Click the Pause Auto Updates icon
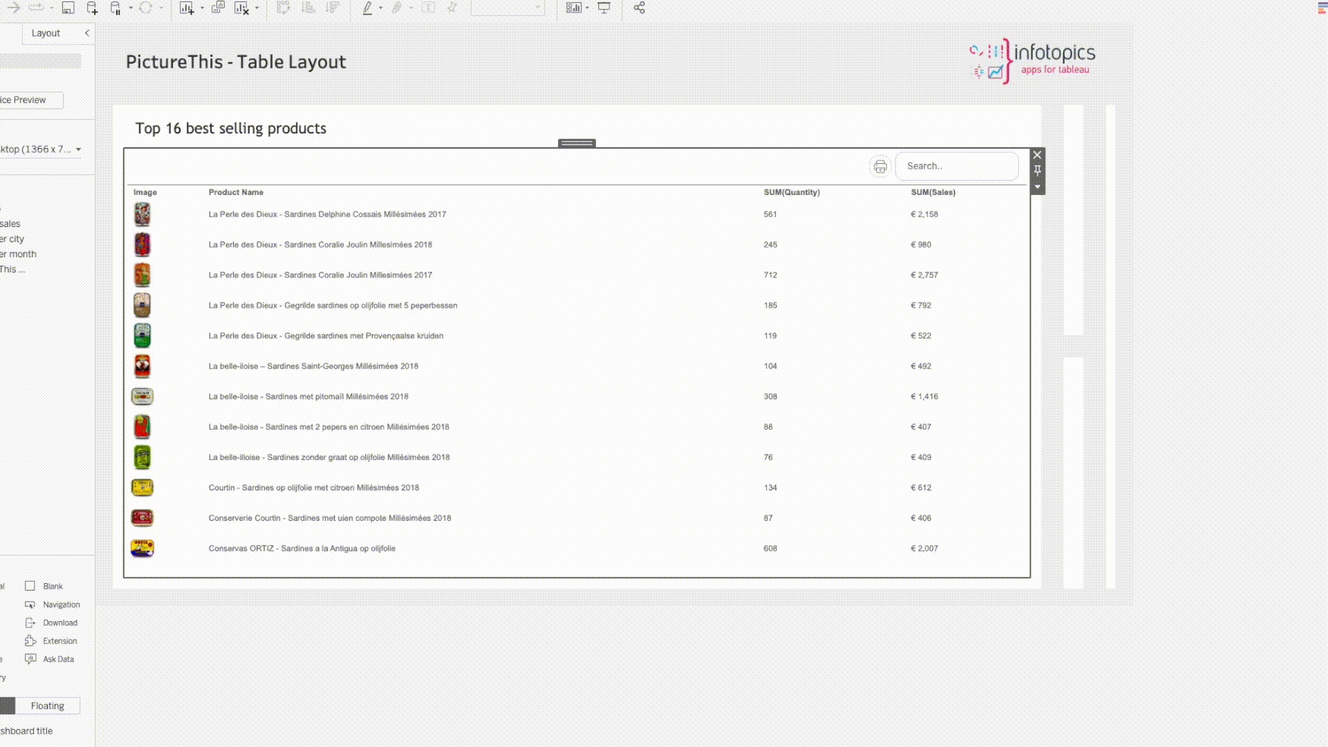Screen dimensions: 1328x747 [x=116, y=8]
